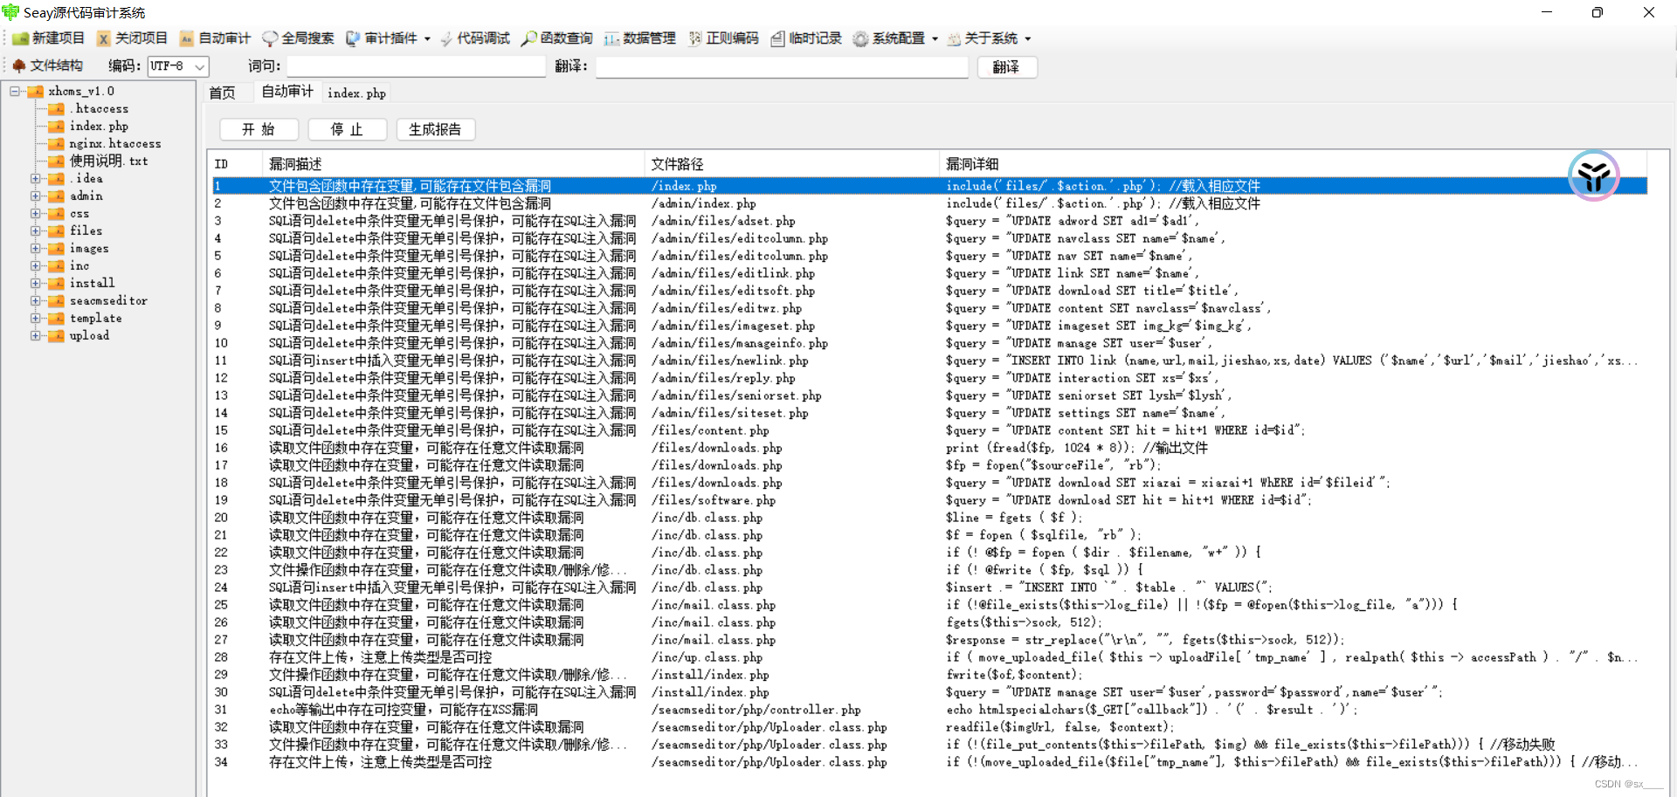Click the 漏洞详细 column header
Screen dimensions: 1677x797
click(x=1293, y=164)
